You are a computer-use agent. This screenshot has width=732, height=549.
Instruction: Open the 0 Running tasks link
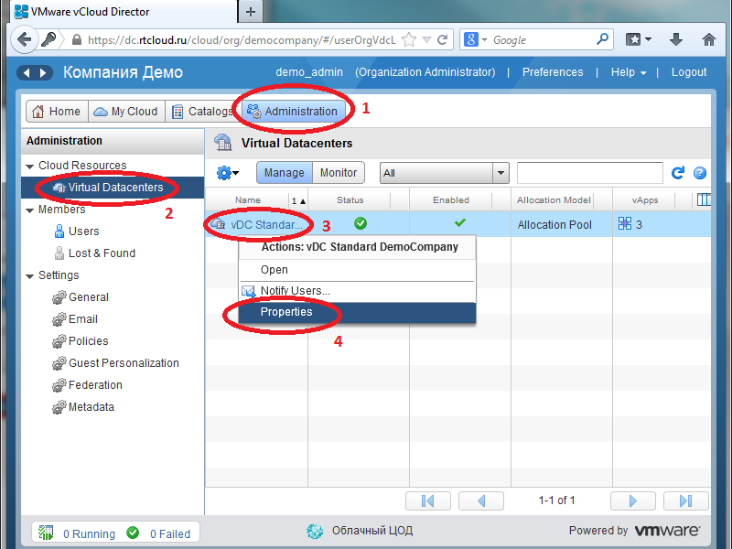[89, 534]
